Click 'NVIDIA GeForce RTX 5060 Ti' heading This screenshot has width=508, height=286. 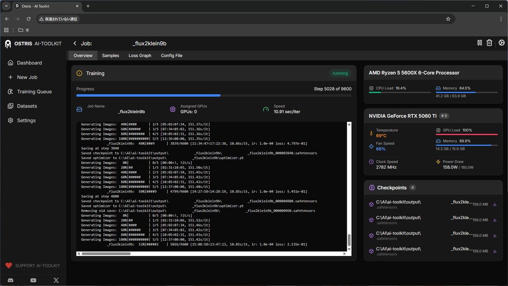pyautogui.click(x=403, y=115)
